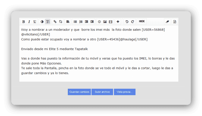
Task: Remove formatting with the eraser icon
Action: 167,22
